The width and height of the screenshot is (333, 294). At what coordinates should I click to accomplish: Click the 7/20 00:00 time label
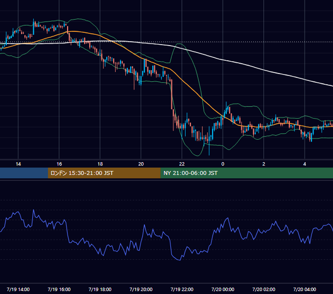223,289
